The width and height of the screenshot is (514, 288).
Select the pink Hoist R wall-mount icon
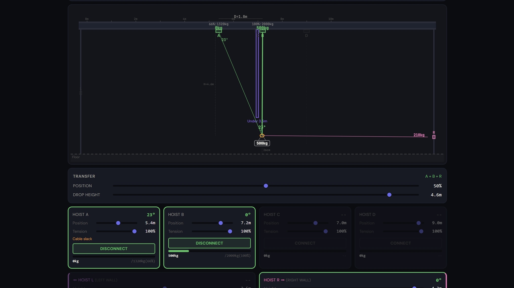coord(433,136)
